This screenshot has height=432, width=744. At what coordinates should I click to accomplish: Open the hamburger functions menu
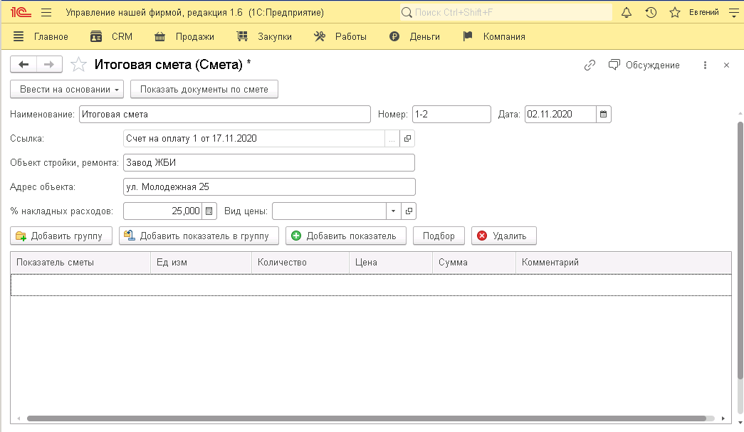(x=46, y=13)
